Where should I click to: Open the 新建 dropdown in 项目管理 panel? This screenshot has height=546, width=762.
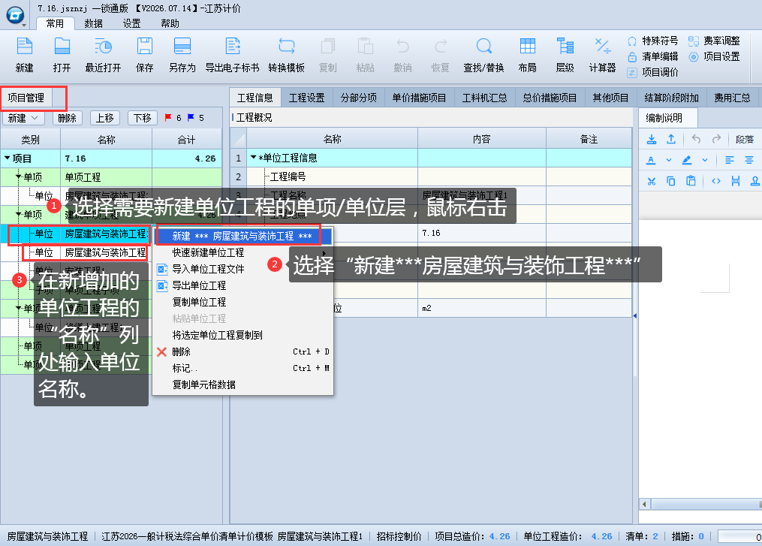pyautogui.click(x=23, y=118)
